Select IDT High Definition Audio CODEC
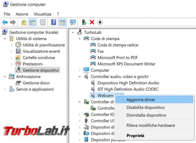This screenshot has width=196, height=143. pos(128,89)
